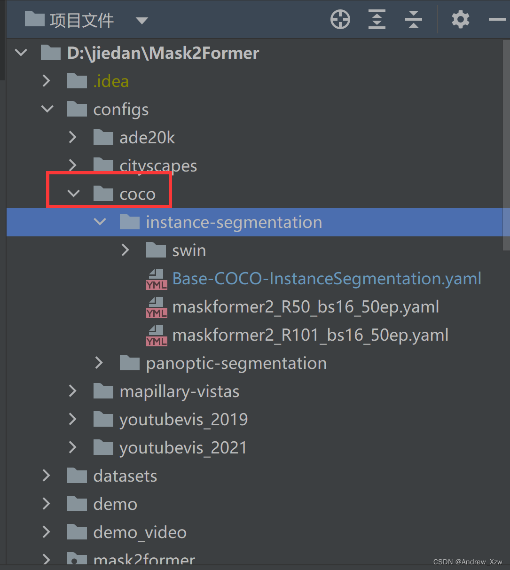
Task: Select the youtubevis_2019 folder
Action: [183, 419]
